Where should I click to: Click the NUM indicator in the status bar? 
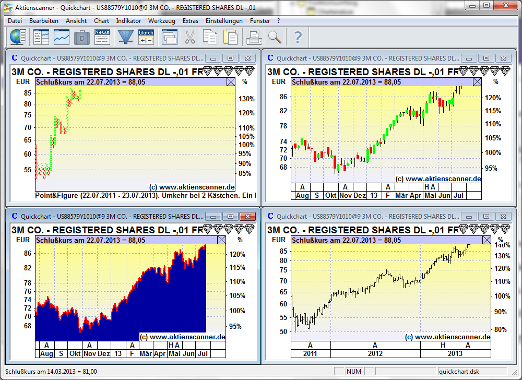coord(353,371)
